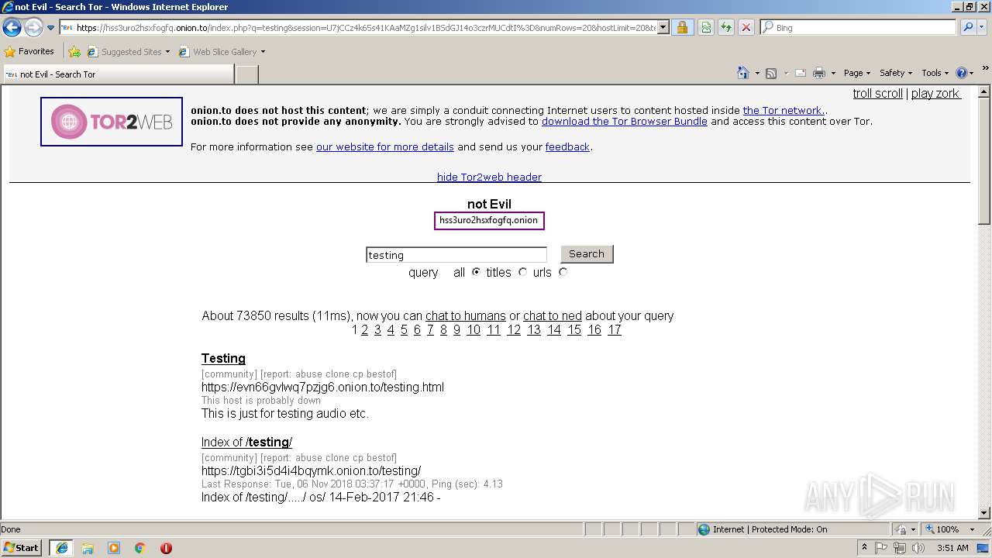Open the Windows Explorer folder taskbar icon
This screenshot has width=992, height=558.
[x=88, y=548]
